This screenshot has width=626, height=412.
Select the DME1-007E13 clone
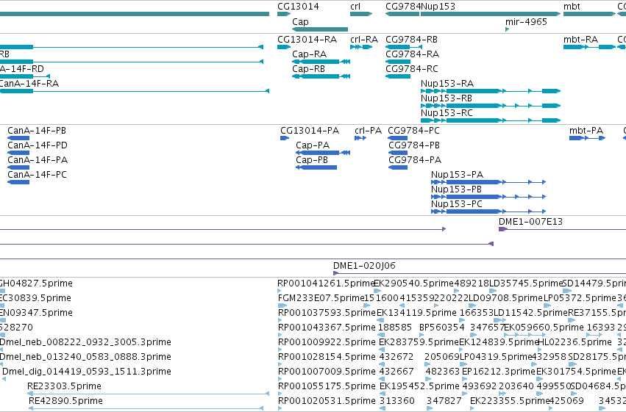point(562,229)
